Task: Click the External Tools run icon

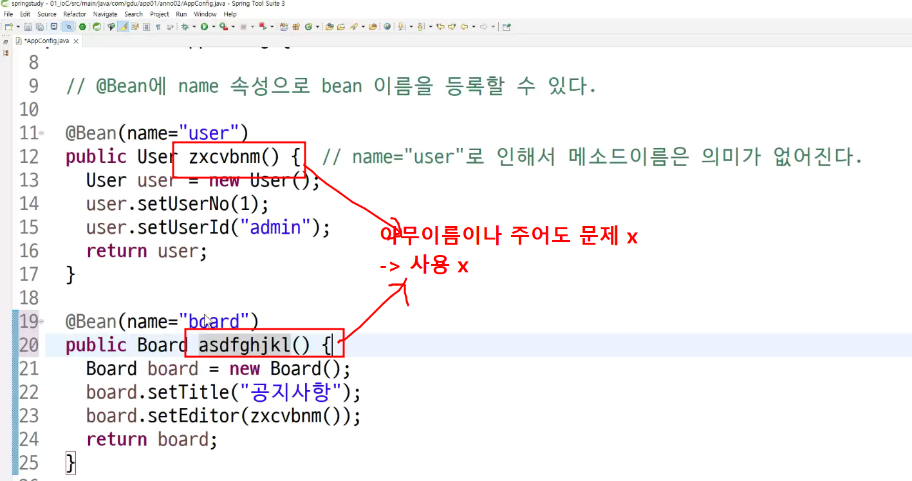Action: pos(263,26)
